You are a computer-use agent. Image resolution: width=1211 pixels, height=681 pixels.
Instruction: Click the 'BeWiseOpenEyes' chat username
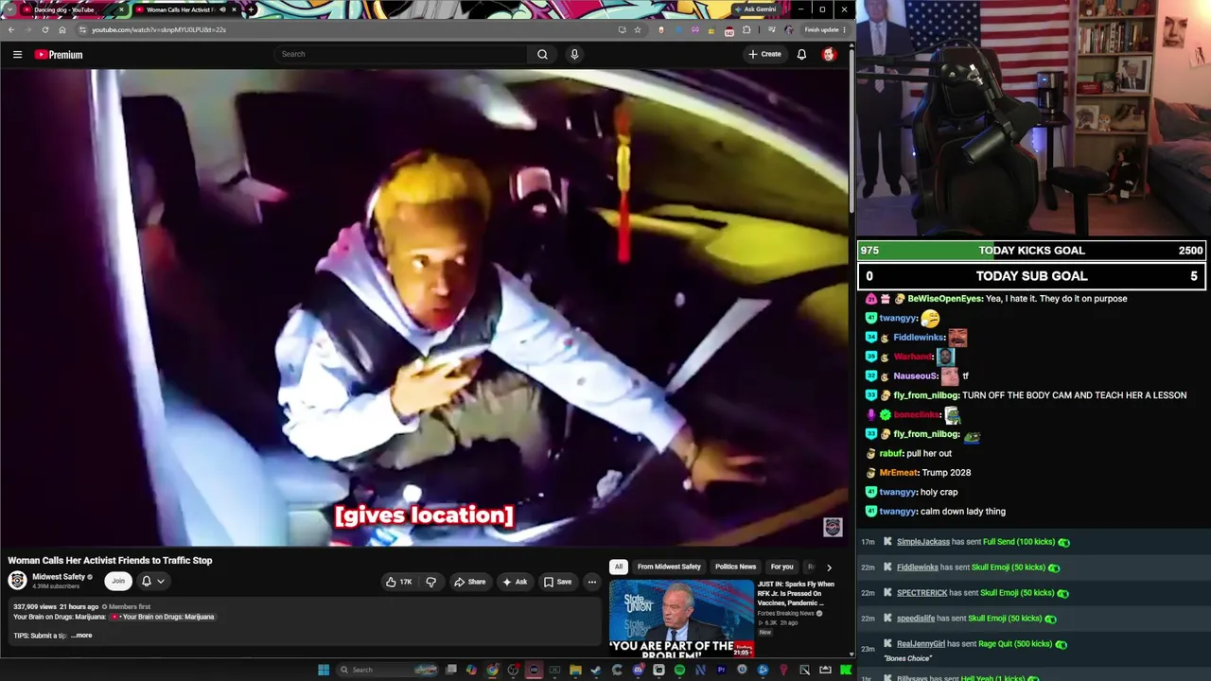pyautogui.click(x=944, y=299)
